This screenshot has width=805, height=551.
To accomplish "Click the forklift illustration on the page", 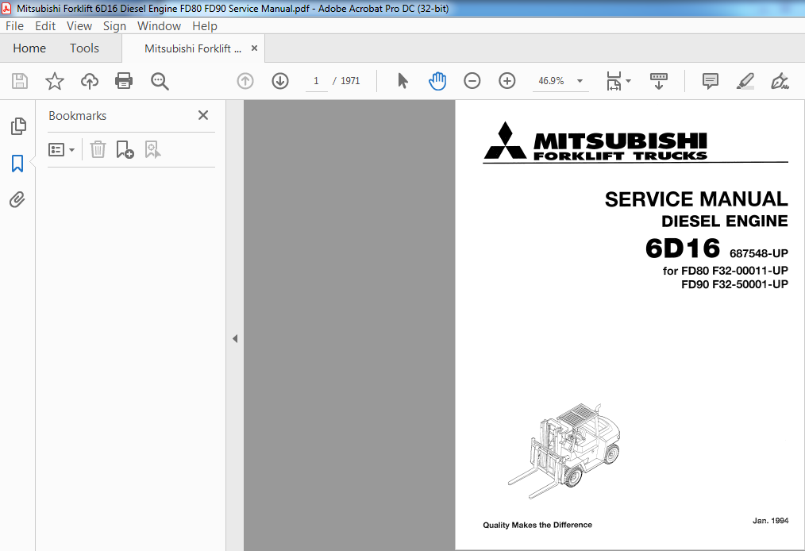I will (564, 451).
